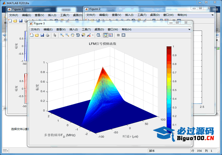Save Figure 3 using the floppy disk icon
The image size is (222, 155).
(x=42, y=35)
